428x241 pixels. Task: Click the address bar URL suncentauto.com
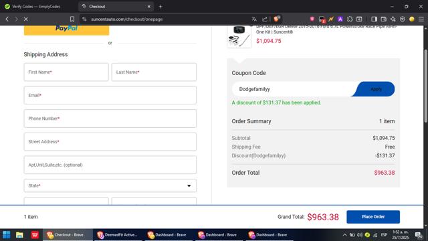[x=126, y=19]
